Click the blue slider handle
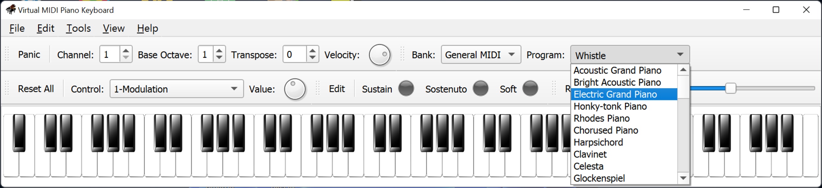The width and height of the screenshot is (822, 188). (x=731, y=88)
